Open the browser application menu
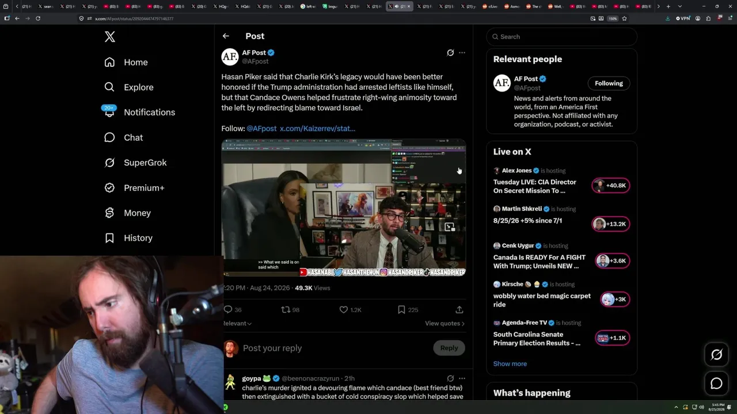737x414 pixels. (x=729, y=18)
